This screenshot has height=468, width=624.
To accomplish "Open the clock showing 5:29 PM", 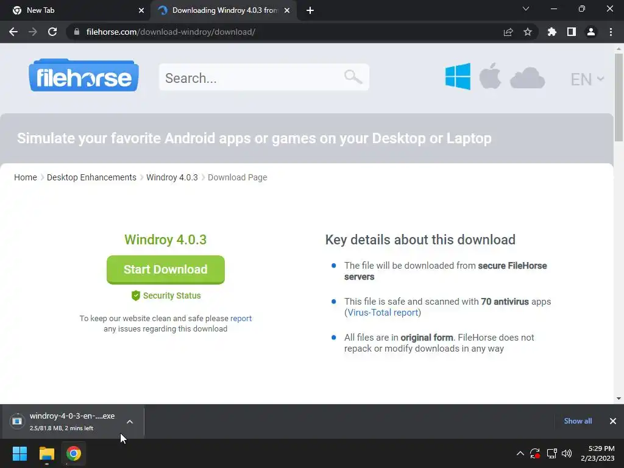I will [598, 453].
